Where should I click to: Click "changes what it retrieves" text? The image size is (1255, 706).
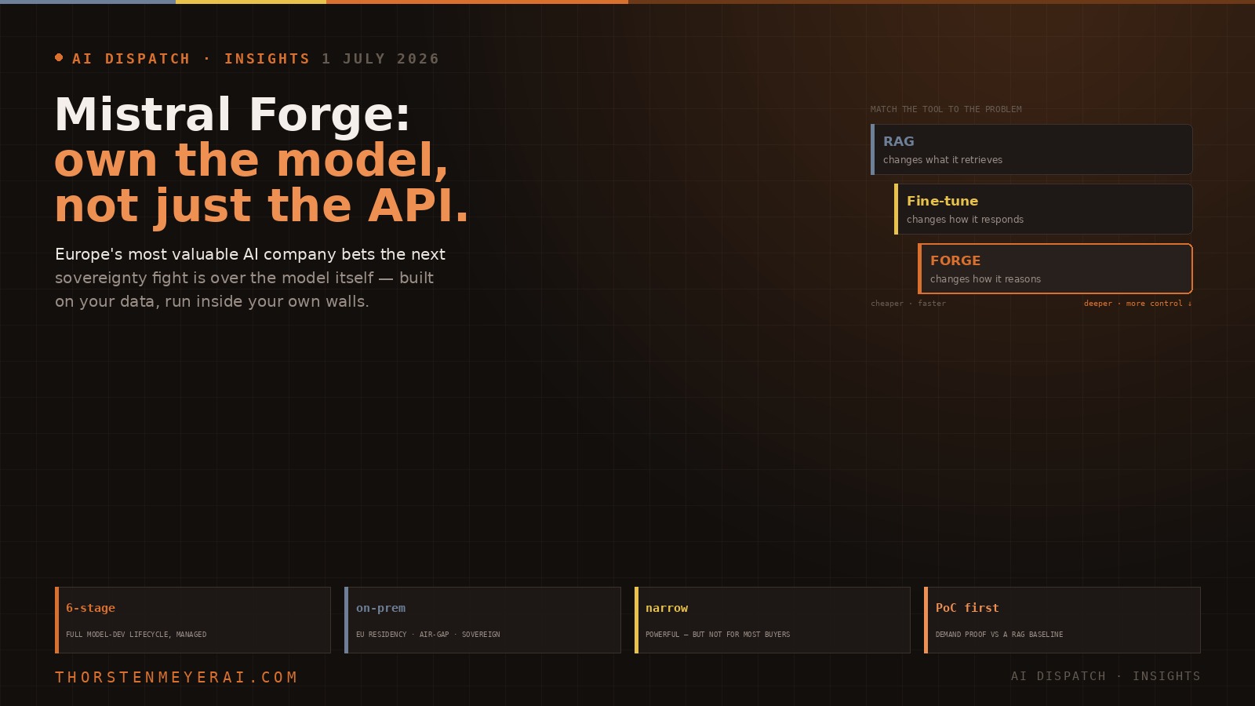tap(943, 160)
